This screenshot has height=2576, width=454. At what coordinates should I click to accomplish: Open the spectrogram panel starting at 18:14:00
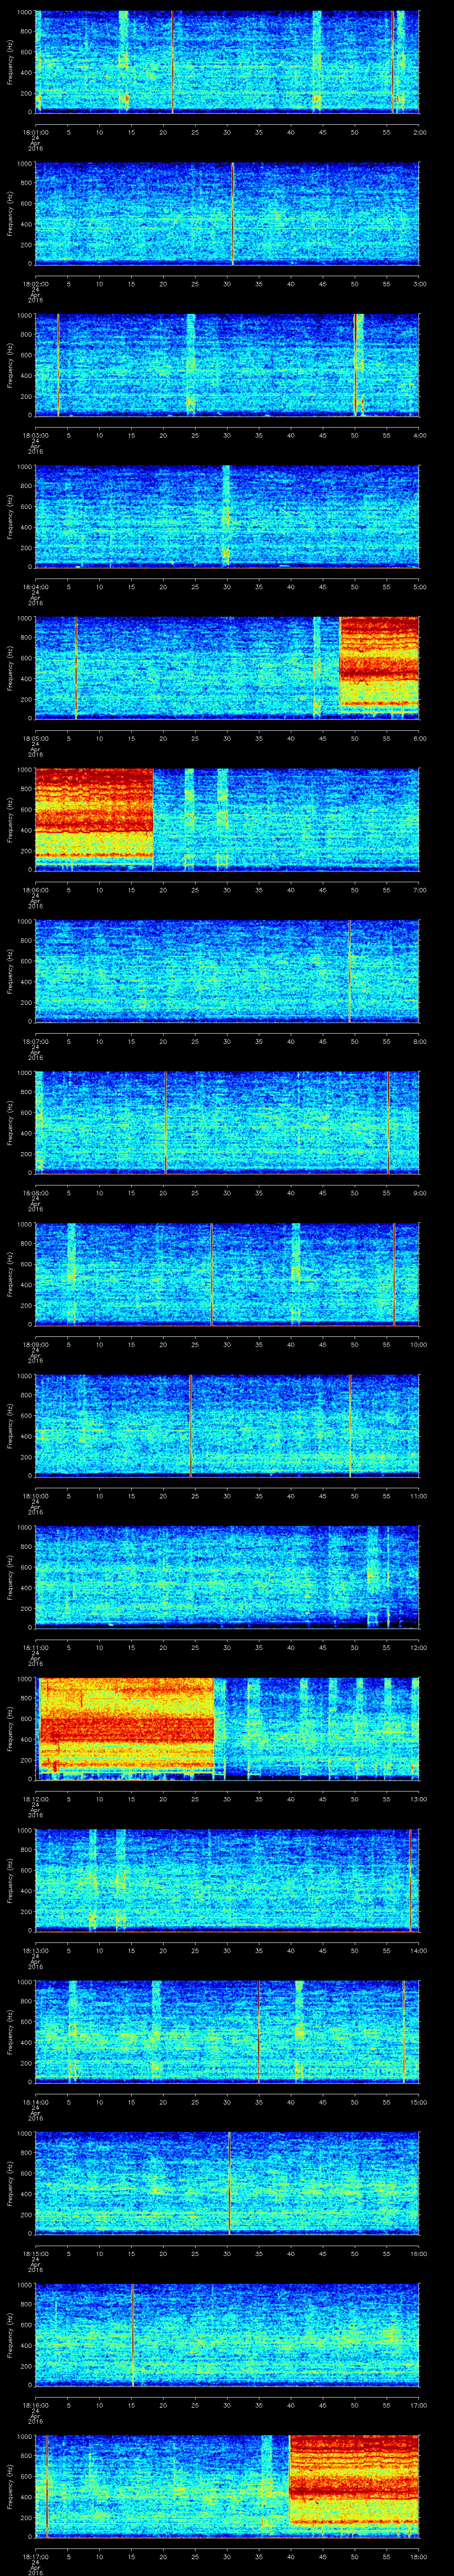coord(227,2032)
